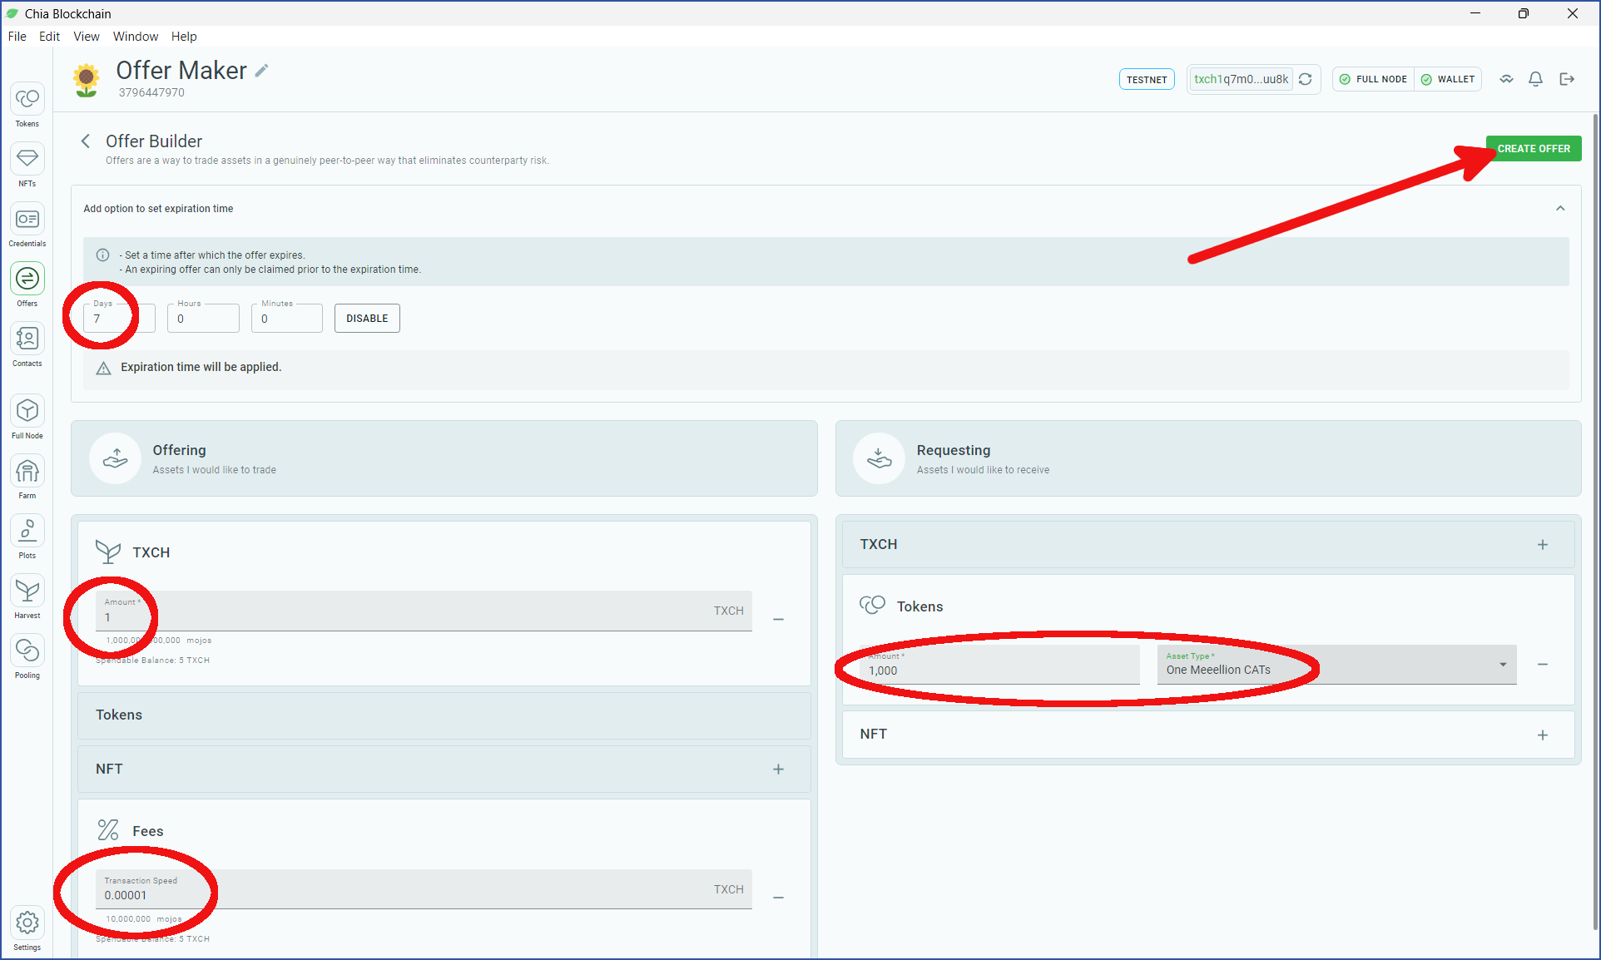Add TXCH to the Requesting side
This screenshot has height=960, width=1601.
coord(1543,545)
